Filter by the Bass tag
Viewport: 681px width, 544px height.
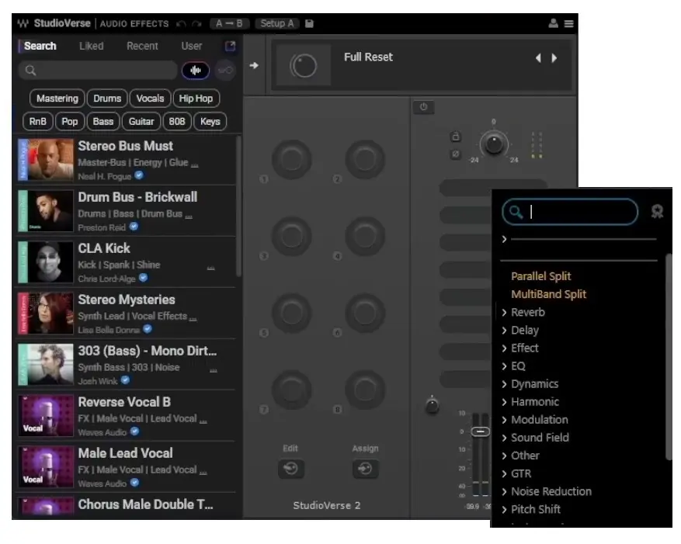(x=103, y=122)
